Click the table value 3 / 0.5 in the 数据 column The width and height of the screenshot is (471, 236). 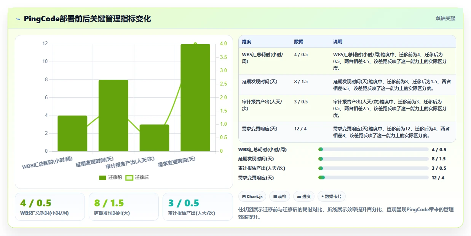pos(301,102)
